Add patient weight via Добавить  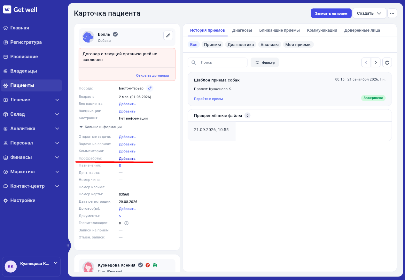127,104
